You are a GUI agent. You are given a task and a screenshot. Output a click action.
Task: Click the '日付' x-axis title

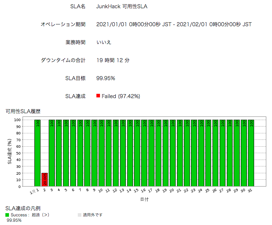(144, 199)
